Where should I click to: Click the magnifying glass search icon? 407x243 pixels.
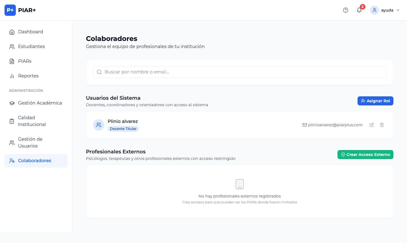pyautogui.click(x=99, y=72)
